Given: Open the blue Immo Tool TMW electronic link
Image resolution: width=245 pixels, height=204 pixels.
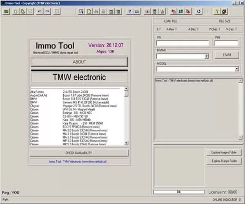Looking at the screenshot, I should [x=78, y=162].
